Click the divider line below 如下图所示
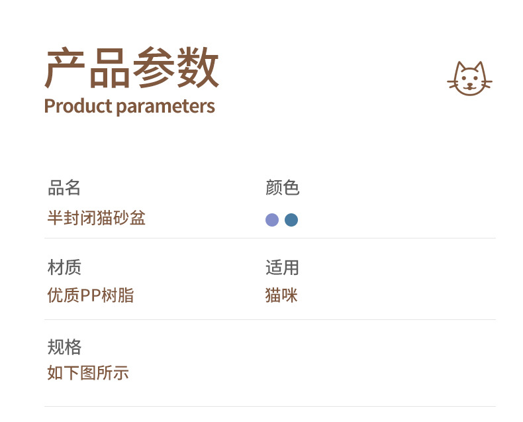Screen dimensions: 523x422 (x=269, y=406)
